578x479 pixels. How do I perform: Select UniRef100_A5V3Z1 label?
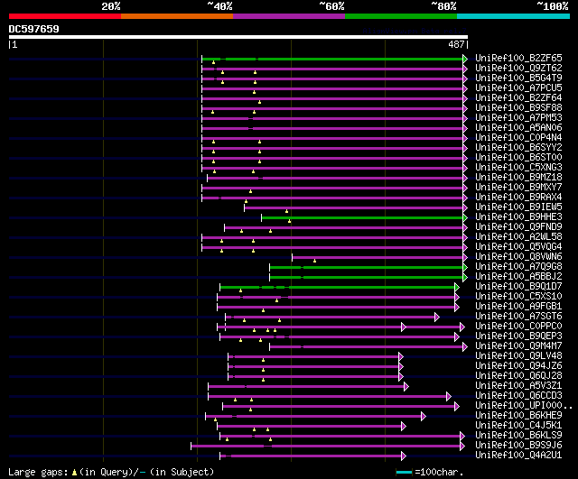coord(518,386)
